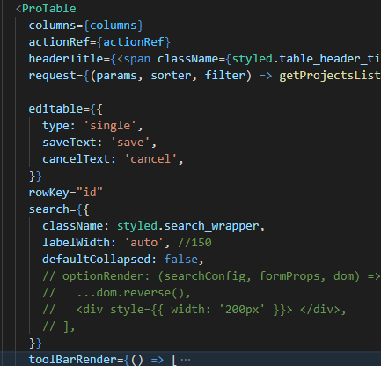Click the columns={columns} prop line

tap(86, 26)
